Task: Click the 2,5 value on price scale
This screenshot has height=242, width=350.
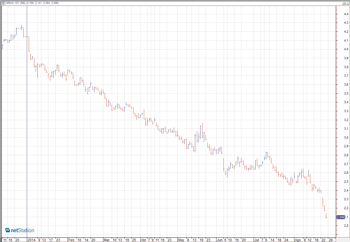Action: click(x=346, y=181)
